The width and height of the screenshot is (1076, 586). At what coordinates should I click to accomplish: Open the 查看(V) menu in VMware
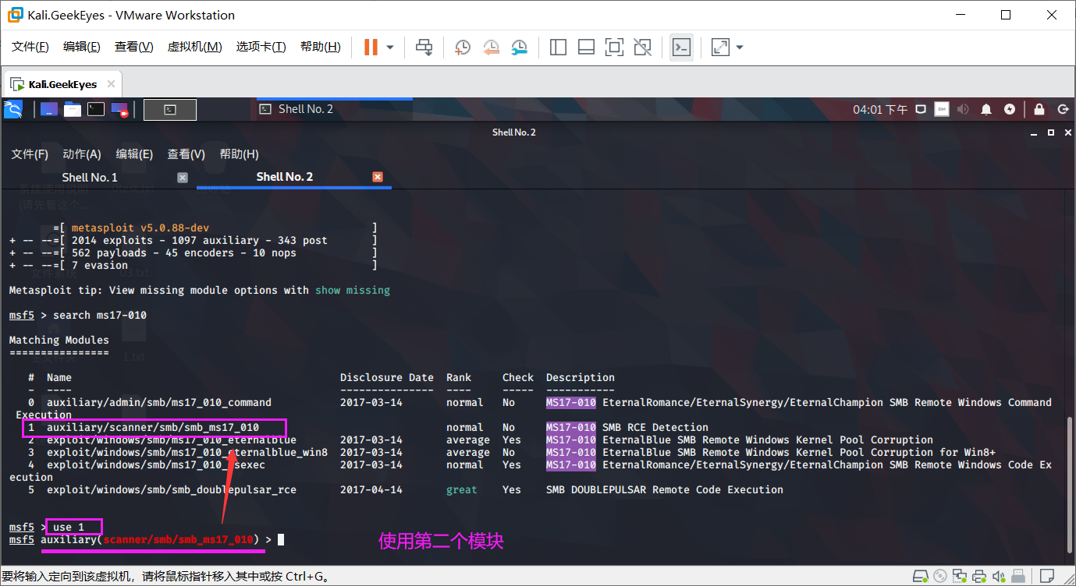(133, 47)
